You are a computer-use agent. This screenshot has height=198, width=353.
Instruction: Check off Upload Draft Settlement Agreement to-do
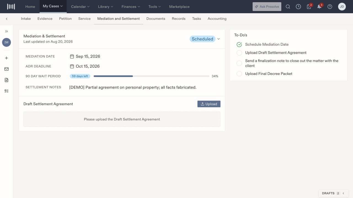tap(239, 53)
